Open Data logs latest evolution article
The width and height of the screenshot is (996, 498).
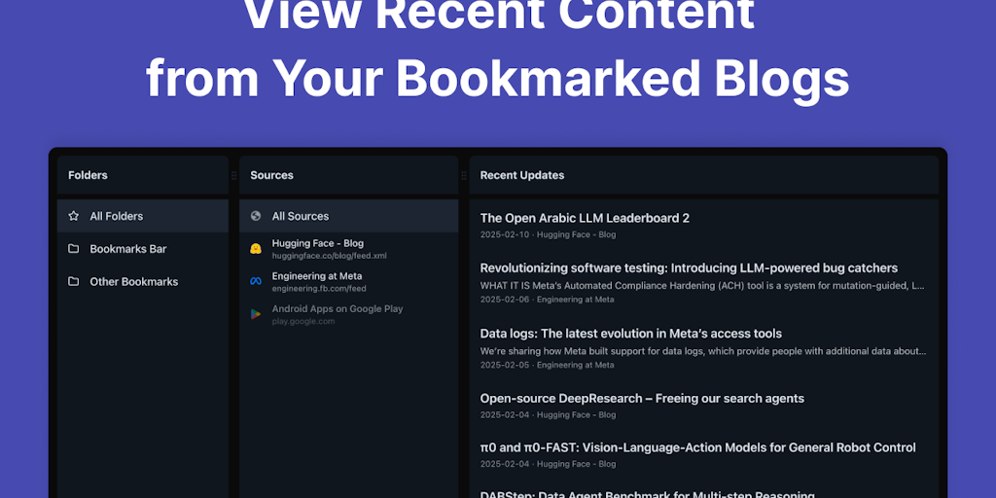click(x=630, y=334)
